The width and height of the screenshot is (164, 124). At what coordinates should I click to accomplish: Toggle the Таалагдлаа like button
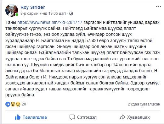[x=31, y=117]
